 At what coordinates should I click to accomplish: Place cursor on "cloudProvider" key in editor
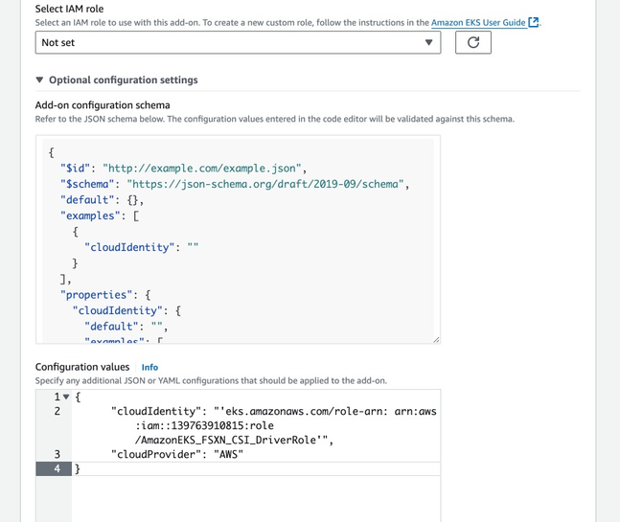153,454
